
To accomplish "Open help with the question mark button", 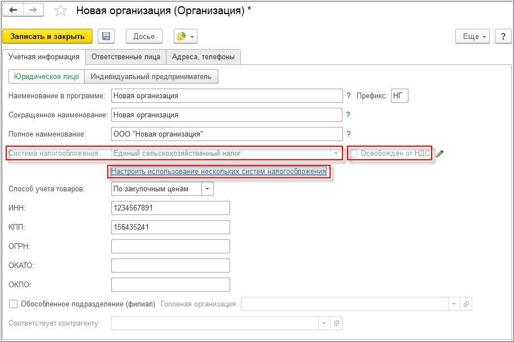I will tap(503, 36).
